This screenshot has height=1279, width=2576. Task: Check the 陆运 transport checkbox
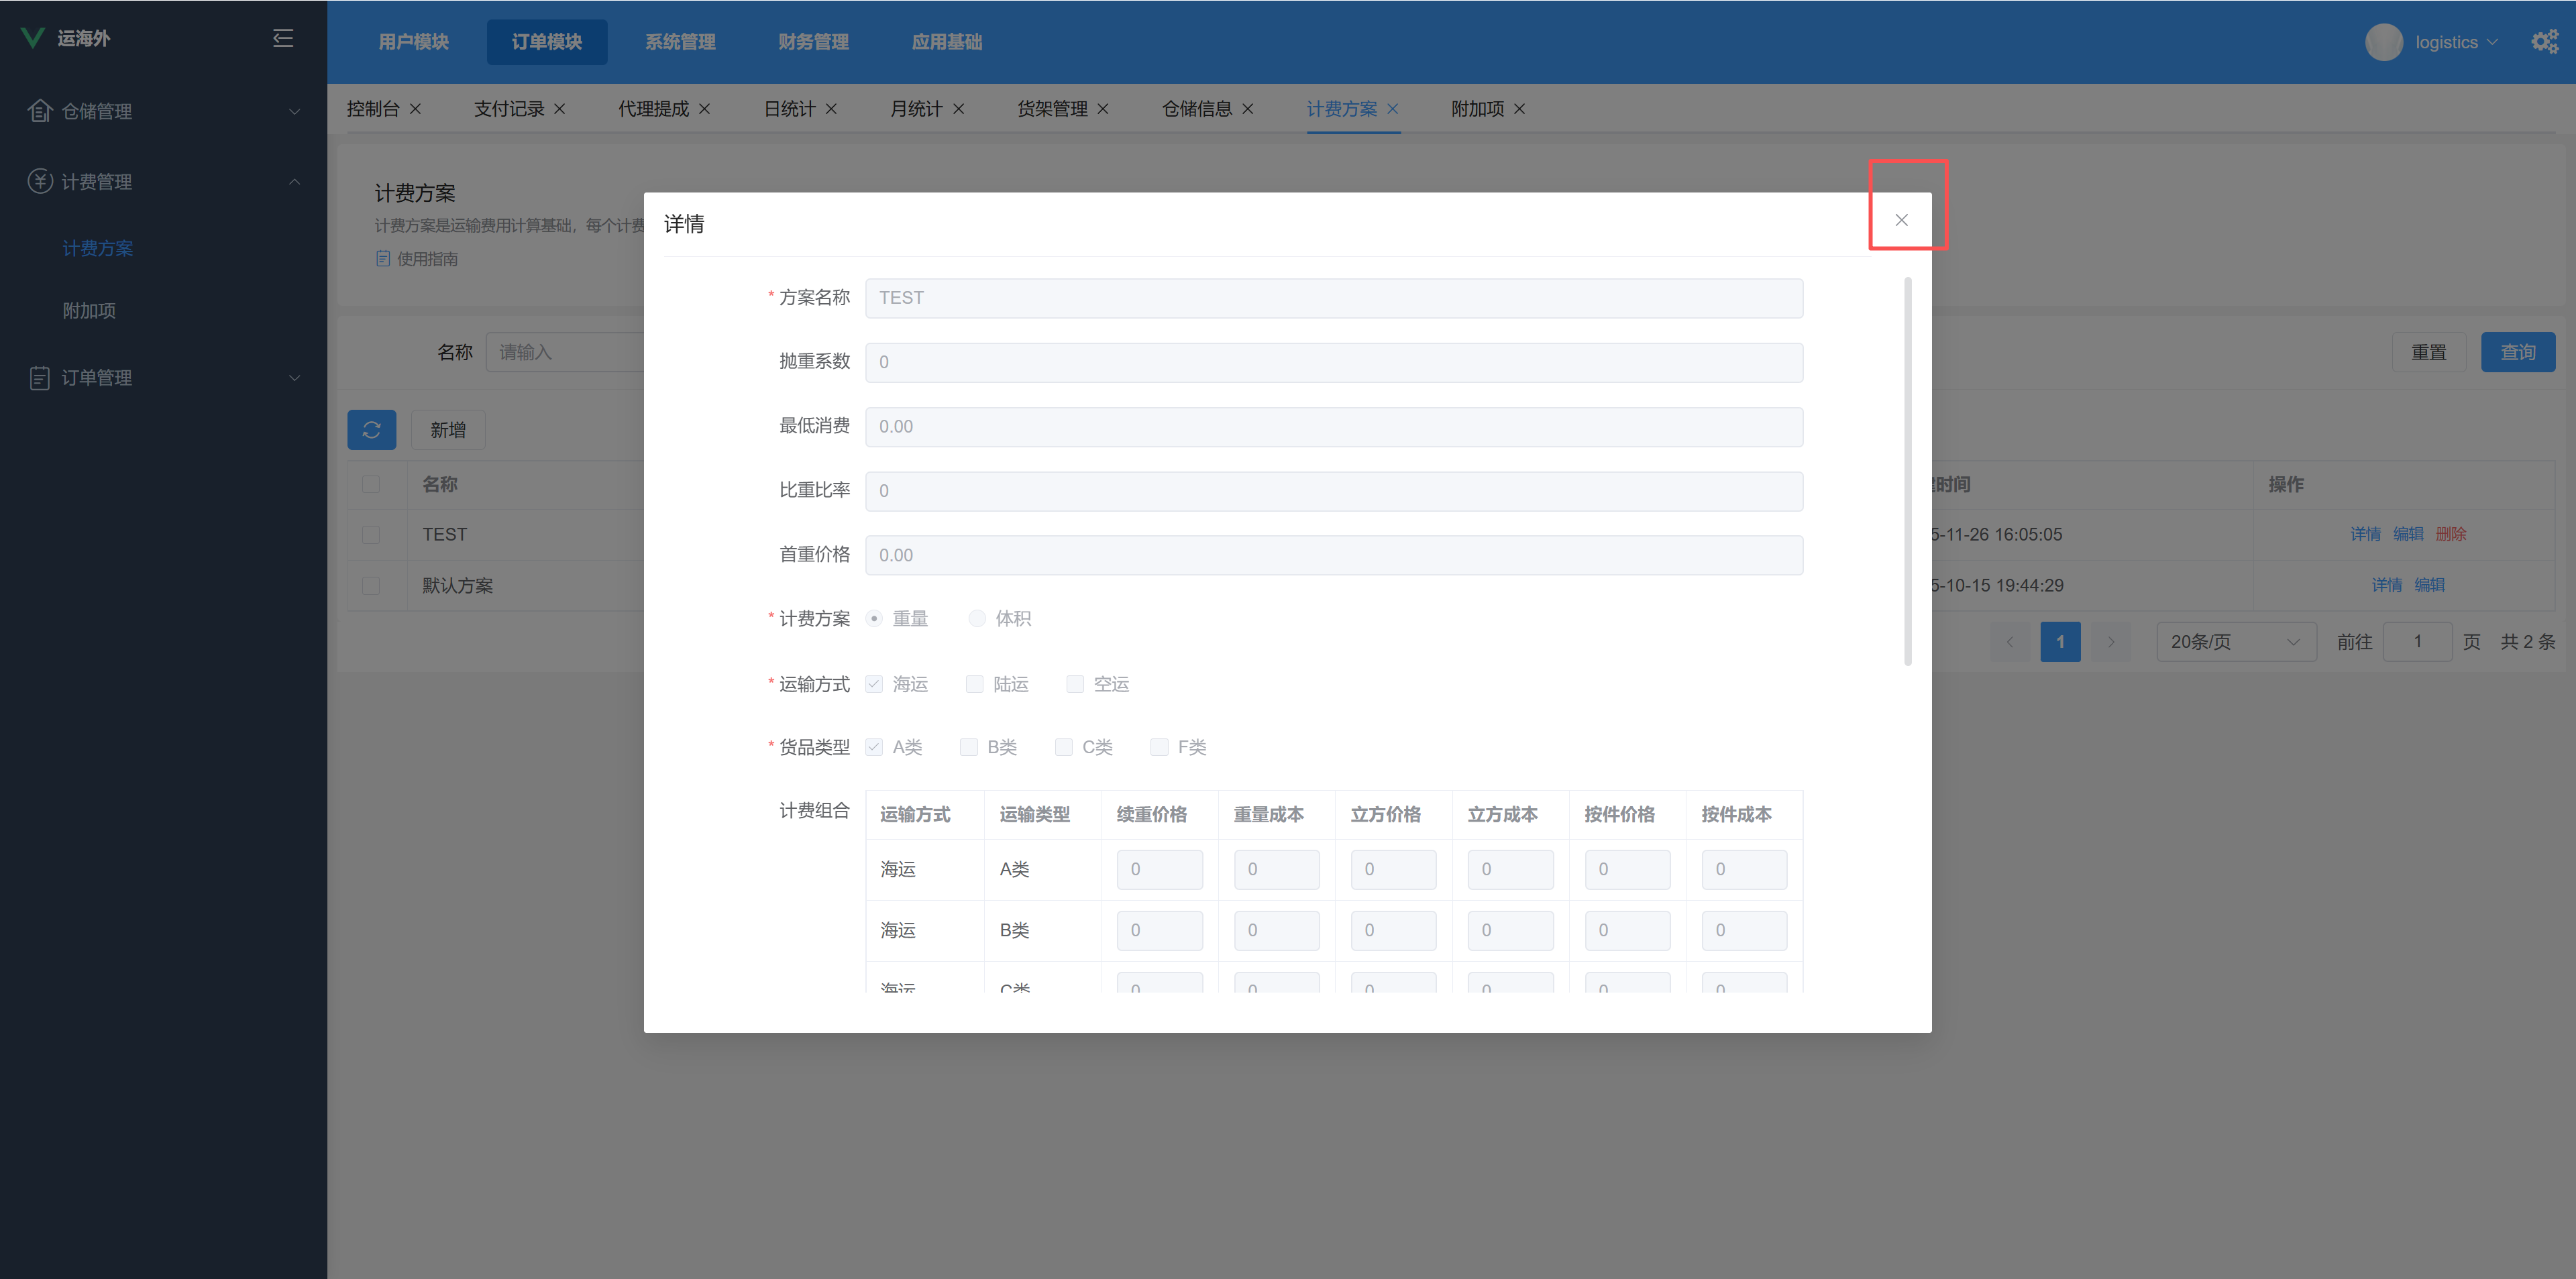pyautogui.click(x=974, y=684)
